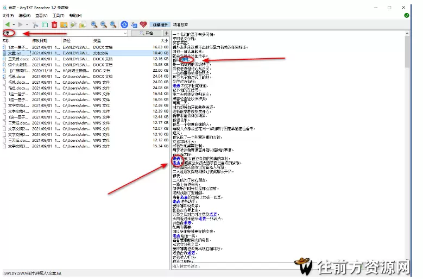423x280 pixels.
Task: Select the WPS file row sized 24.00 KB
Action: [x=86, y=82]
